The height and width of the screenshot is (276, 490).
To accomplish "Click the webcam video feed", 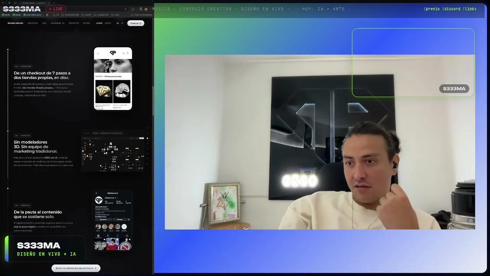I will [x=320, y=142].
